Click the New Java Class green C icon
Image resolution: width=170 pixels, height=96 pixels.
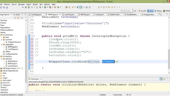(58, 7)
